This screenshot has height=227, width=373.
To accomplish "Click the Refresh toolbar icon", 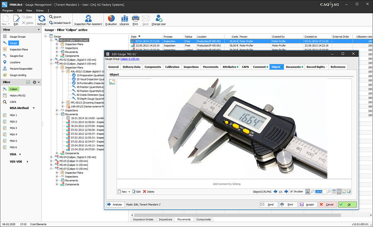I will [x=41, y=20].
